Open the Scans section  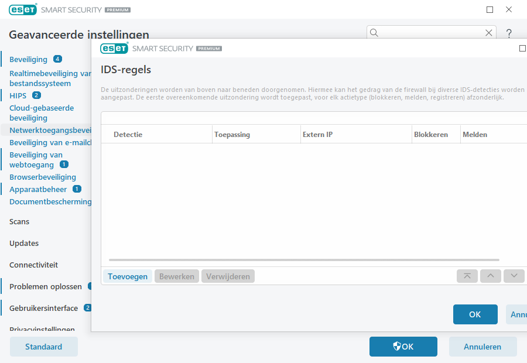tap(19, 221)
